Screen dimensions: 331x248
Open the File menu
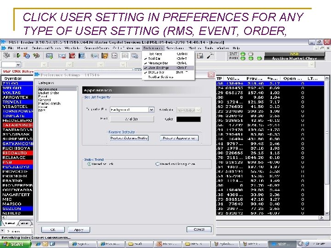pyautogui.click(x=11, y=48)
